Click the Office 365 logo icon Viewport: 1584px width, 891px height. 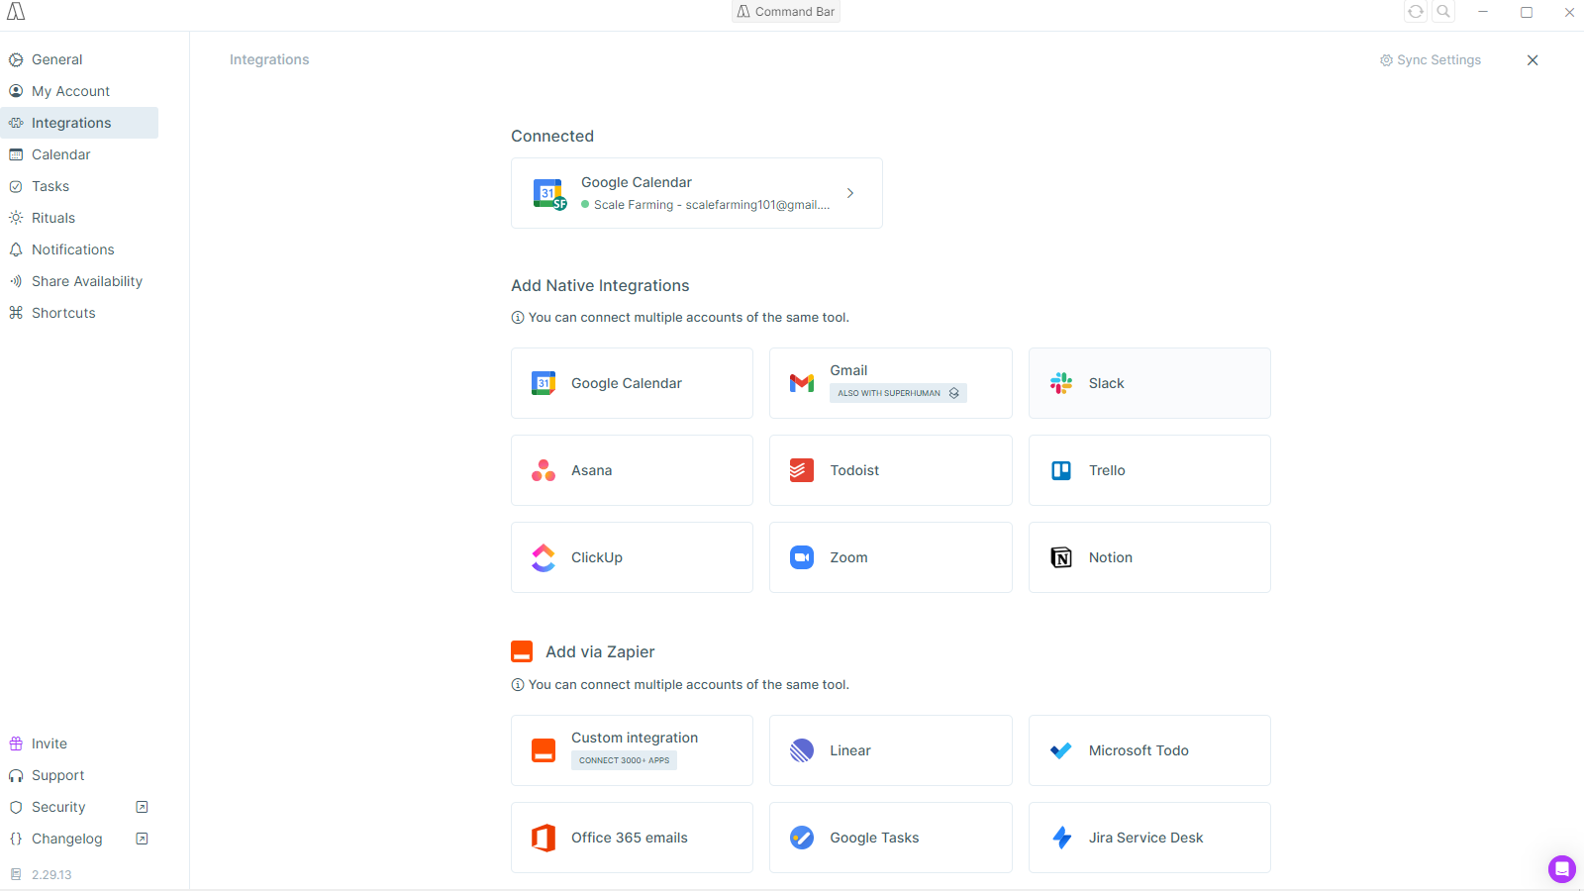pos(544,838)
